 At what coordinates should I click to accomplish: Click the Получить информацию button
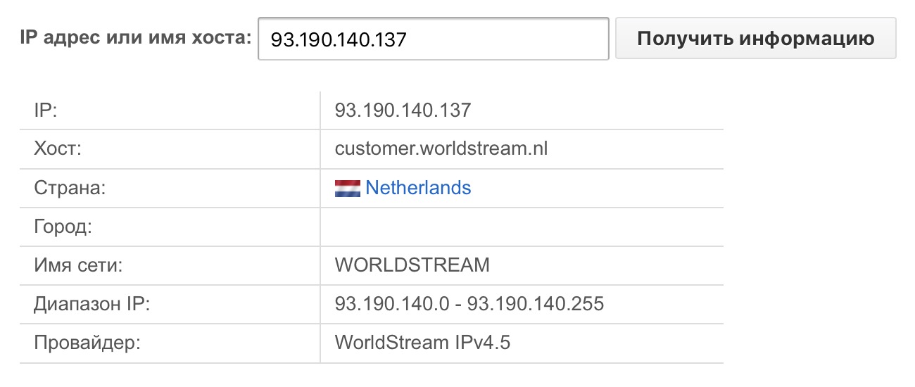click(x=755, y=38)
